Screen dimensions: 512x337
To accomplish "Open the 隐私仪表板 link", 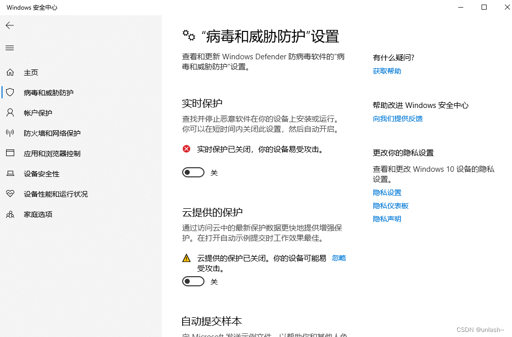I will pos(391,206).
